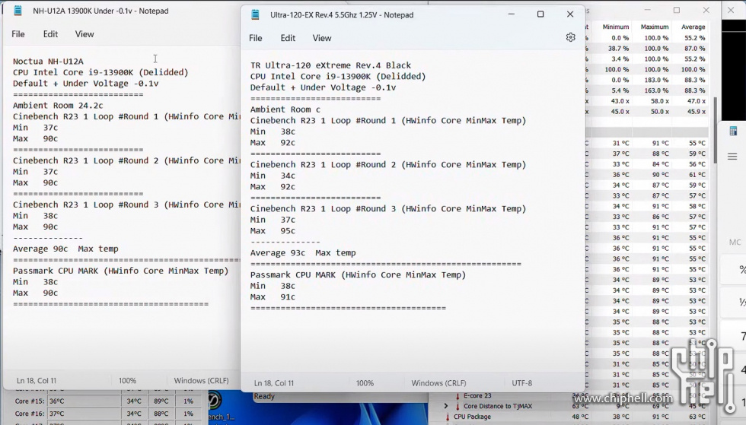
Task: Click the 38.7 % minimum value in HWiNFO
Action: click(618, 49)
